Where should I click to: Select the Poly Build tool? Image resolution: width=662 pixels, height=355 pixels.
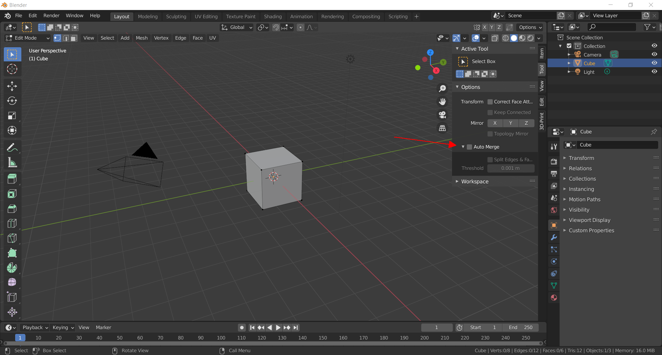pyautogui.click(x=12, y=253)
